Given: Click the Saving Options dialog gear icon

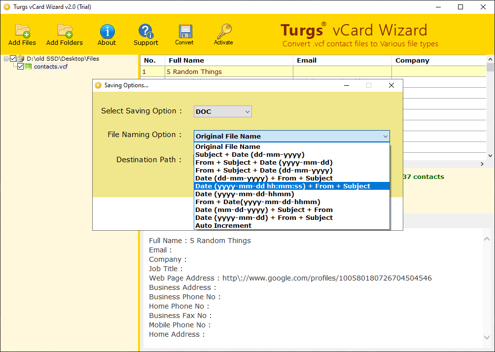Looking at the screenshot, I should coord(98,85).
